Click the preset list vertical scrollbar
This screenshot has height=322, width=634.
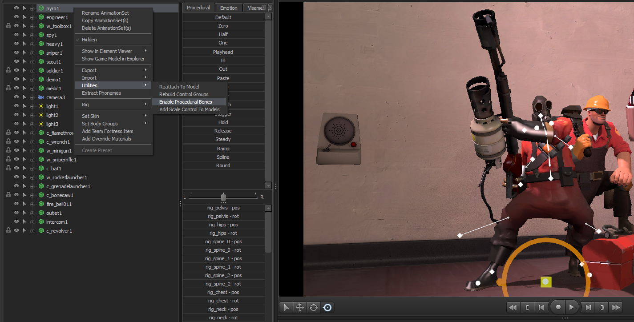coord(268,101)
